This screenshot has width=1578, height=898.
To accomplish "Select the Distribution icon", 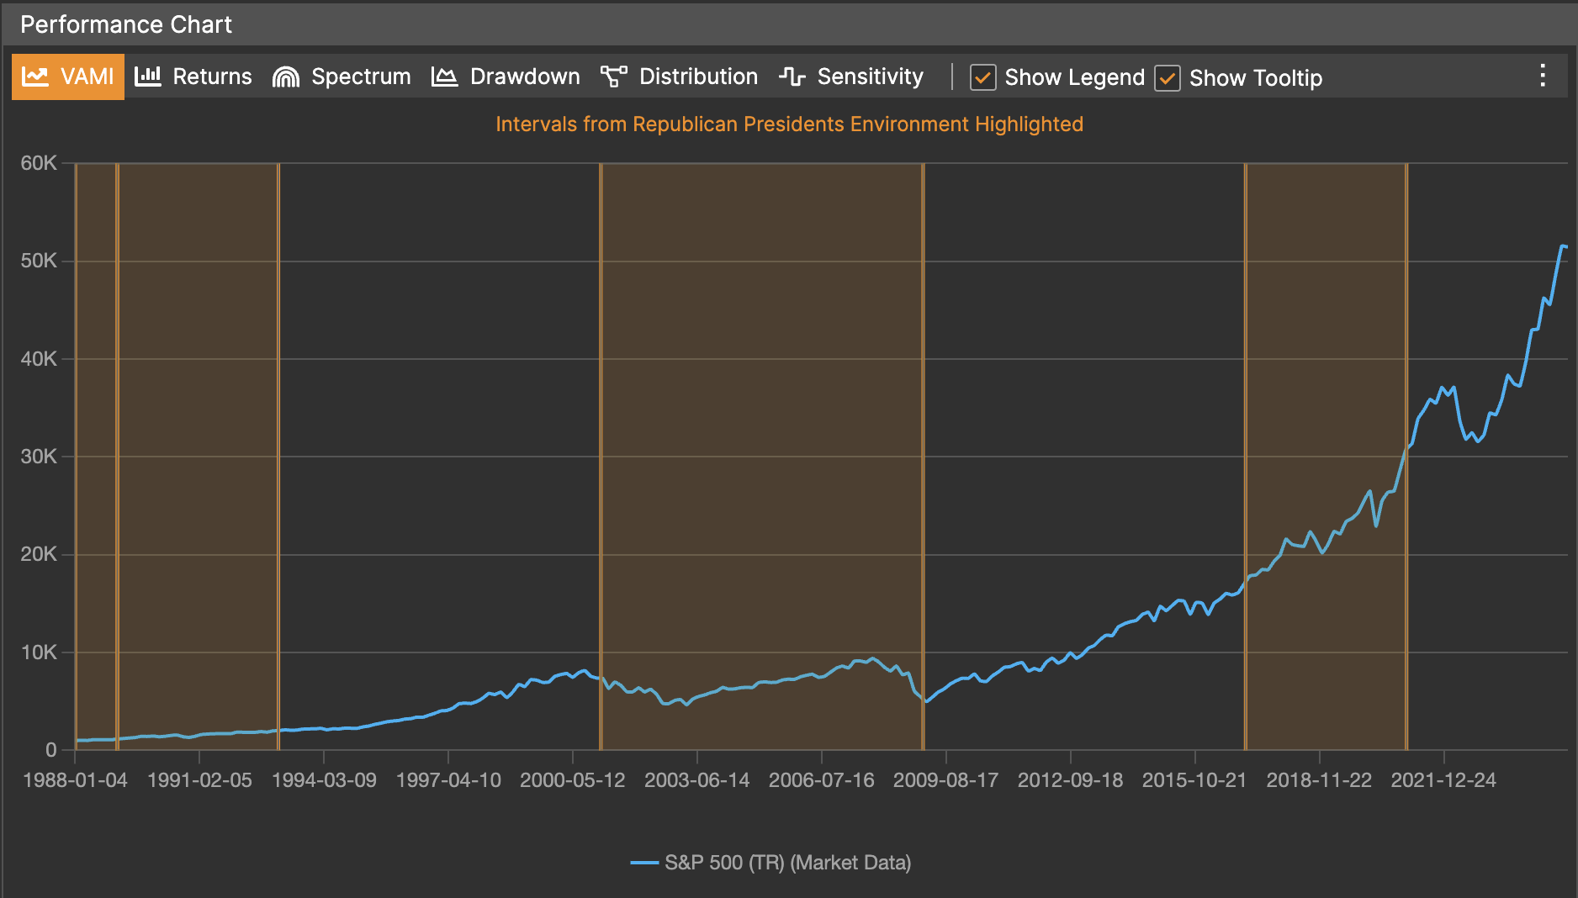I will click(613, 77).
